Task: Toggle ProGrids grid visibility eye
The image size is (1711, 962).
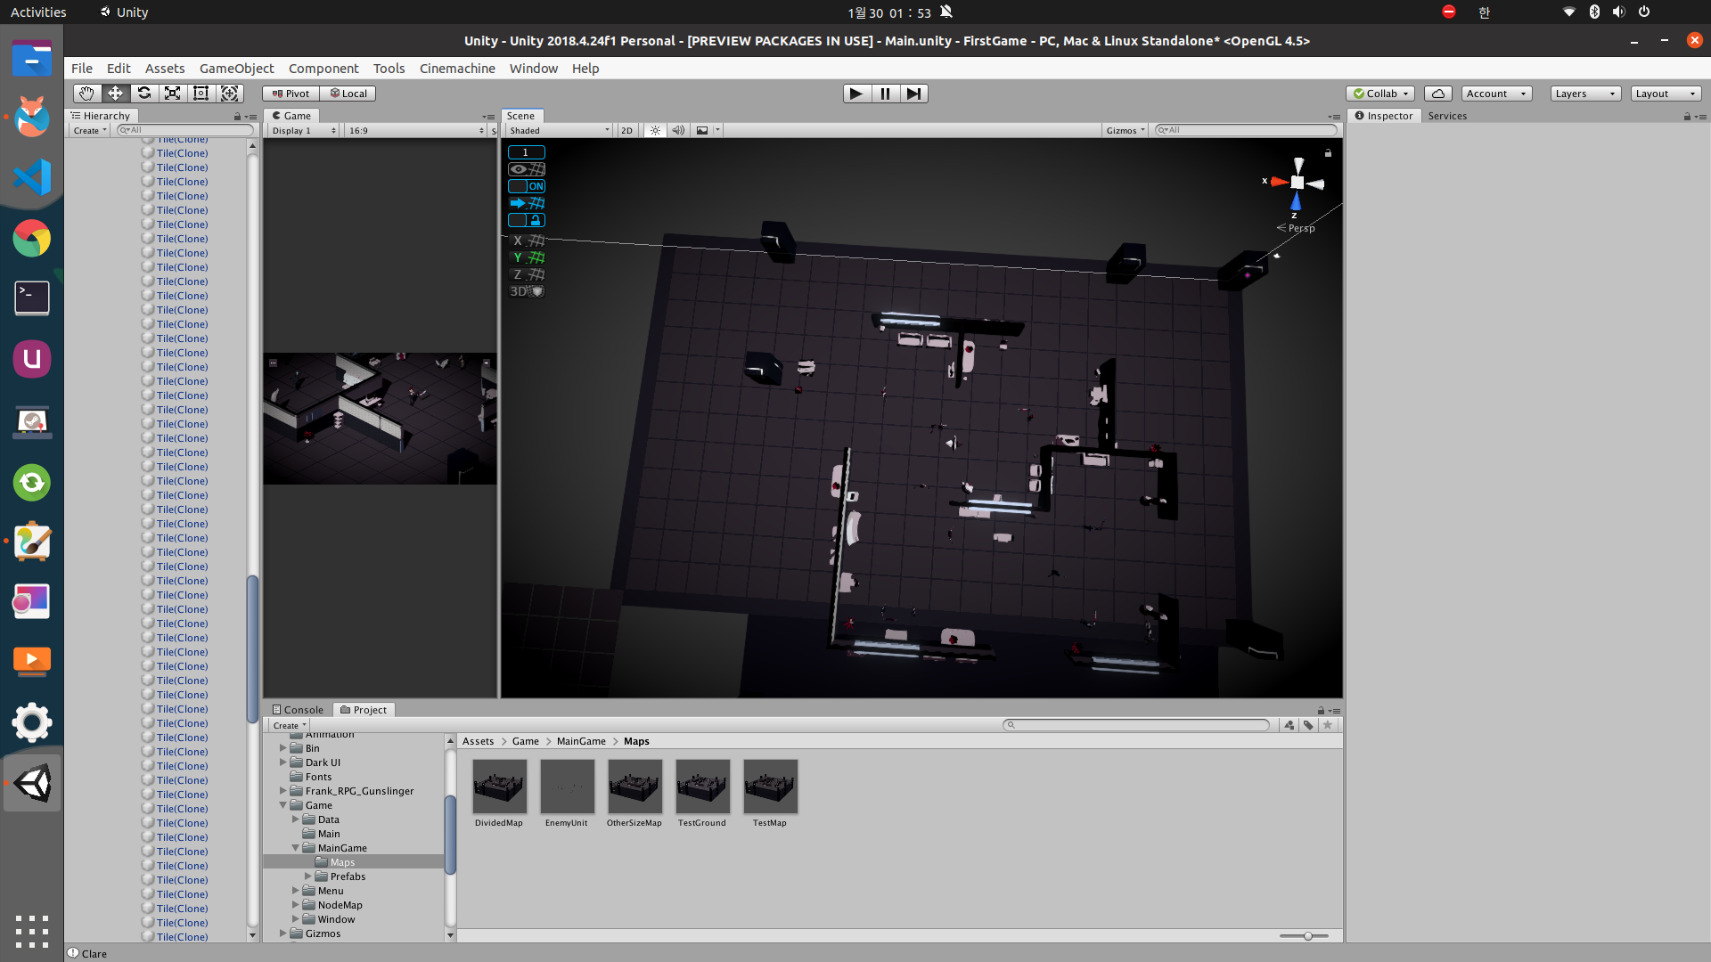Action: pos(527,169)
